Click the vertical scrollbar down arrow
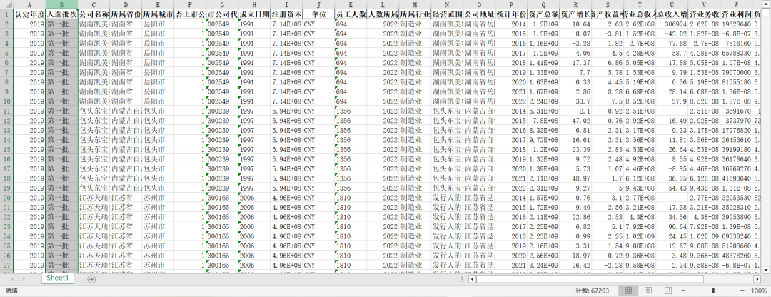The width and height of the screenshot is (771, 297). click(x=766, y=269)
